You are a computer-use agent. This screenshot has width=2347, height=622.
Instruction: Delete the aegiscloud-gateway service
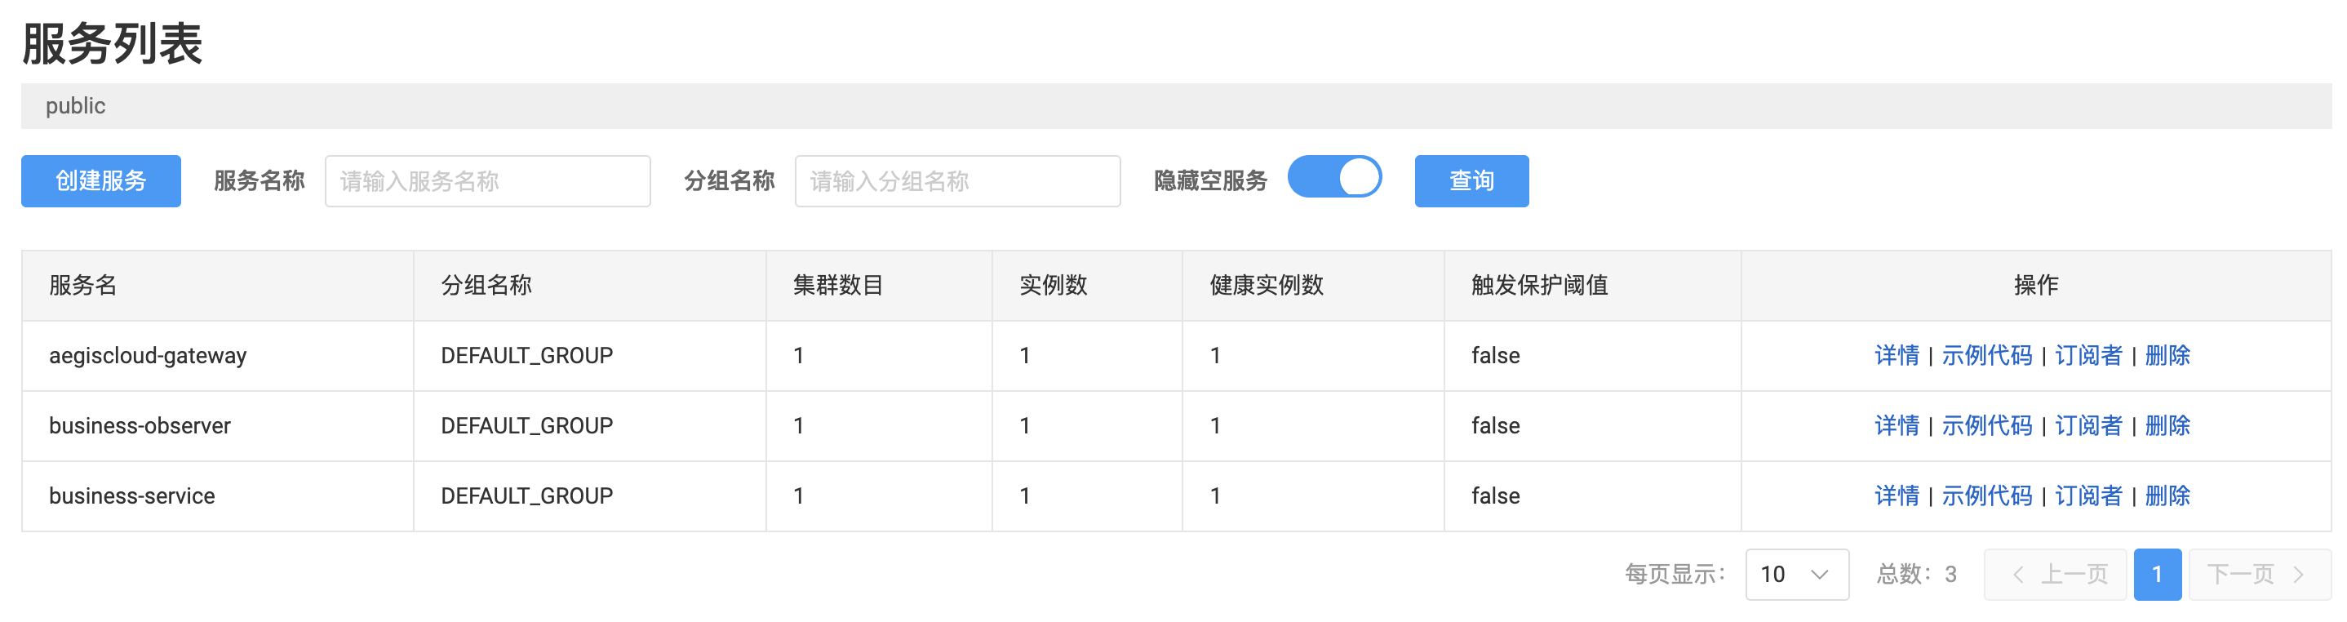point(2167,355)
